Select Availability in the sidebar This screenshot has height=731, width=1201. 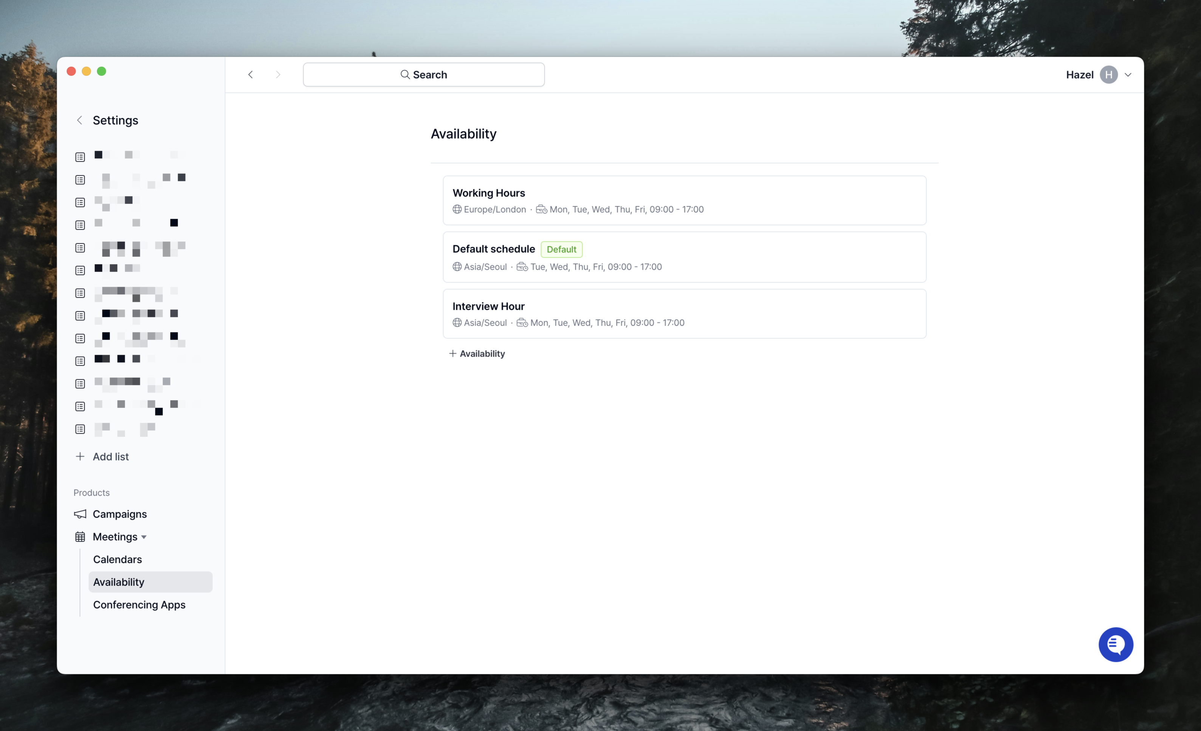[118, 581]
